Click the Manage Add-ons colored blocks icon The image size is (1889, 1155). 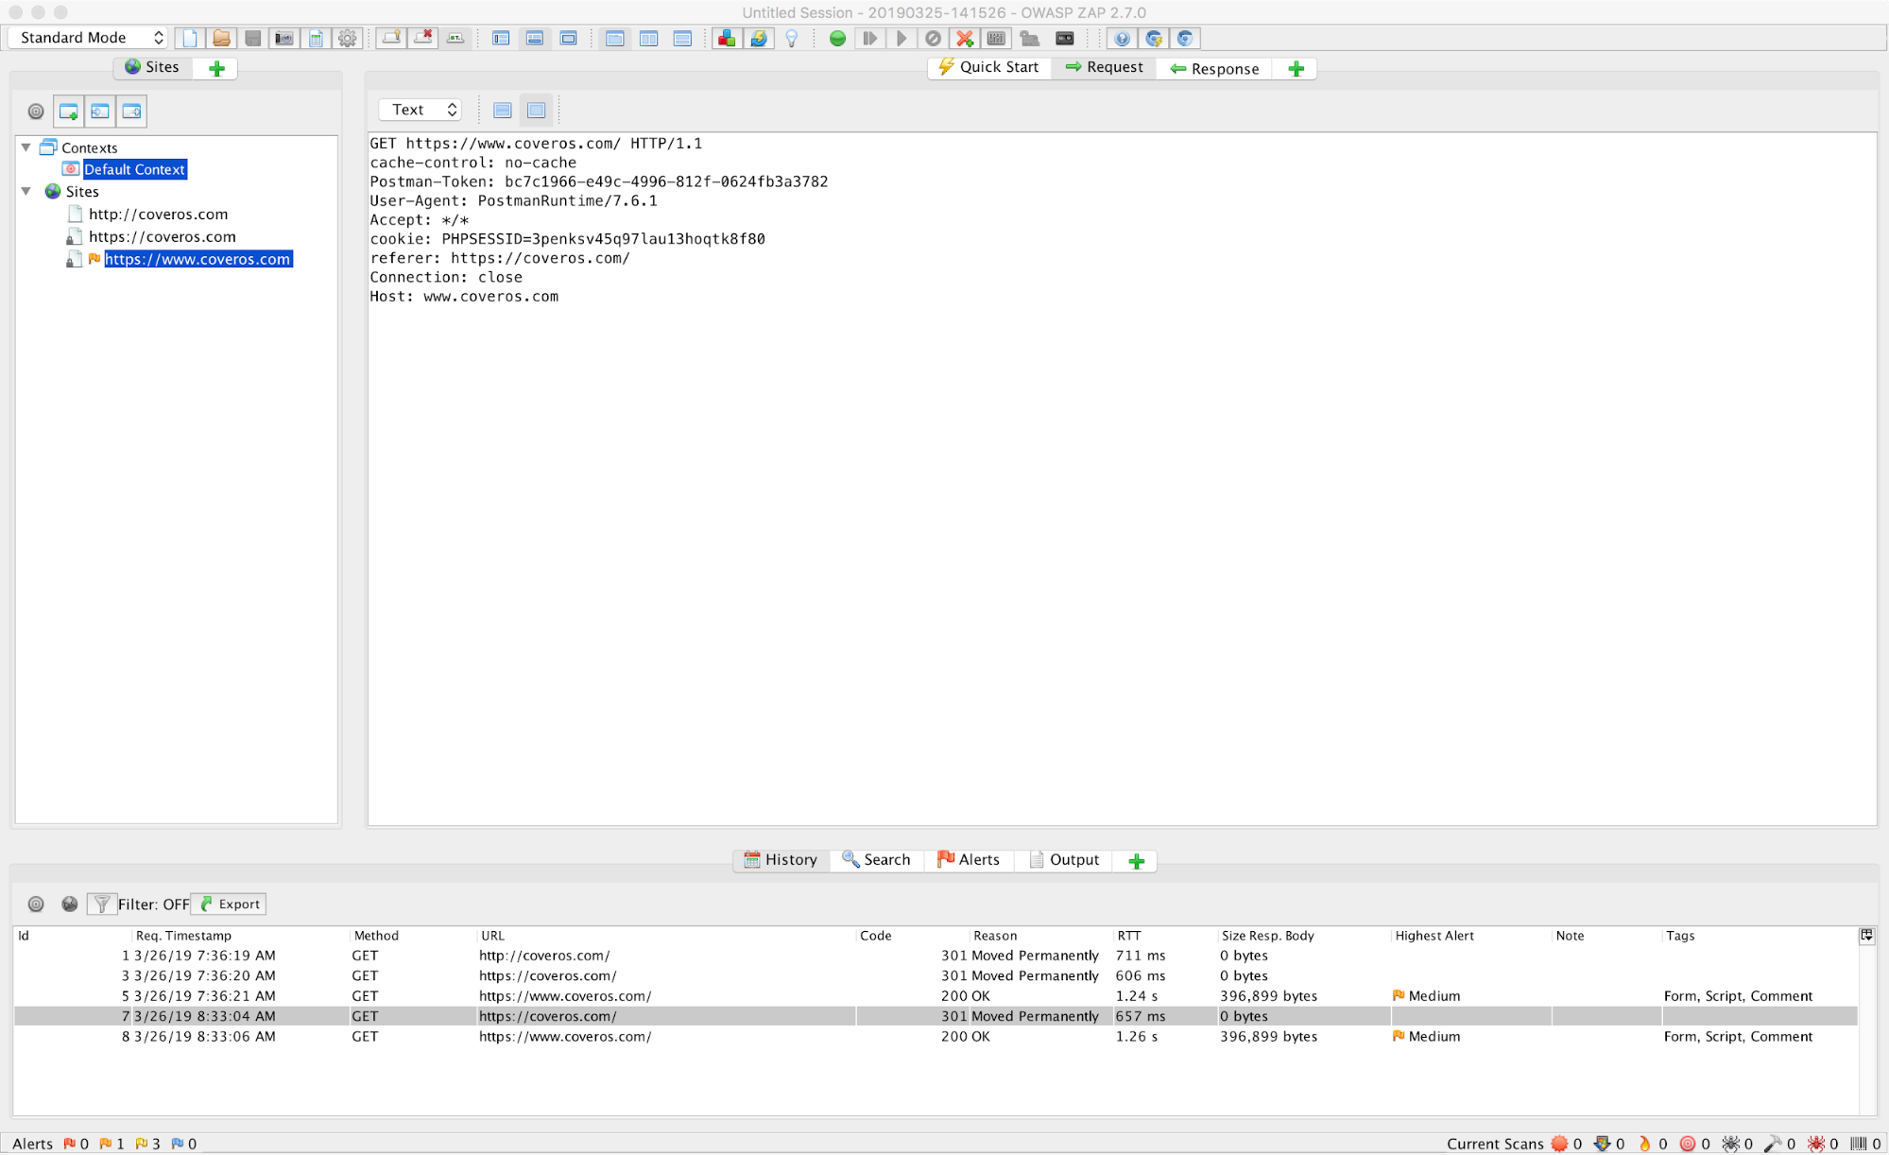(x=726, y=38)
